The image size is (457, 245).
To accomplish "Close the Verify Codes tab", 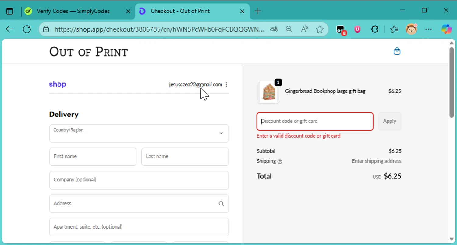I will coord(128,11).
